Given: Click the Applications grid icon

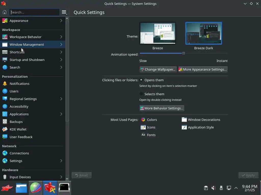Looking at the screenshot, I should (5, 114).
